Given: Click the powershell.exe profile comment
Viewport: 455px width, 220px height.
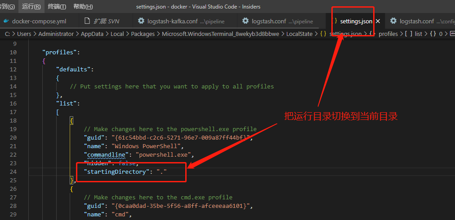Looking at the screenshot, I should [170, 129].
